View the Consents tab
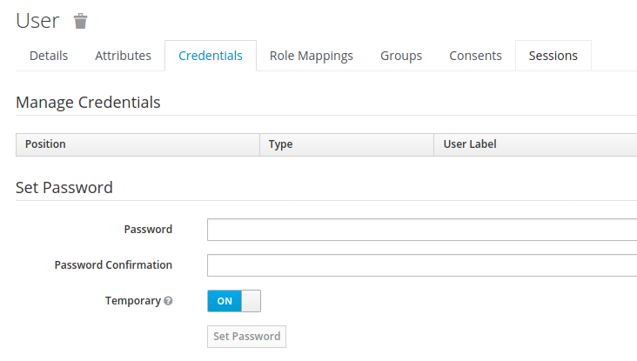The width and height of the screenshot is (637, 361). coord(475,56)
